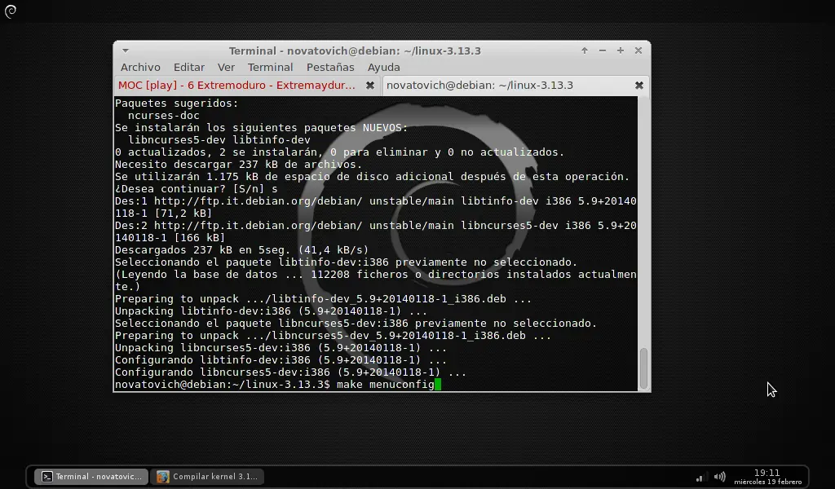The width and height of the screenshot is (835, 489).
Task: Close the novatovich@debian tab
Action: (x=639, y=85)
